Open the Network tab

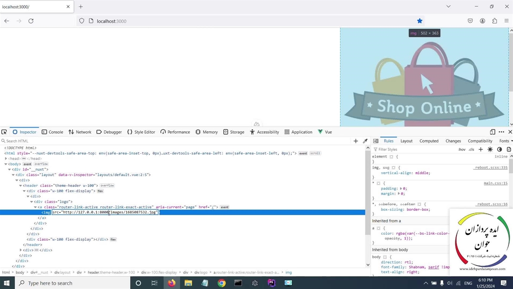coord(80,132)
